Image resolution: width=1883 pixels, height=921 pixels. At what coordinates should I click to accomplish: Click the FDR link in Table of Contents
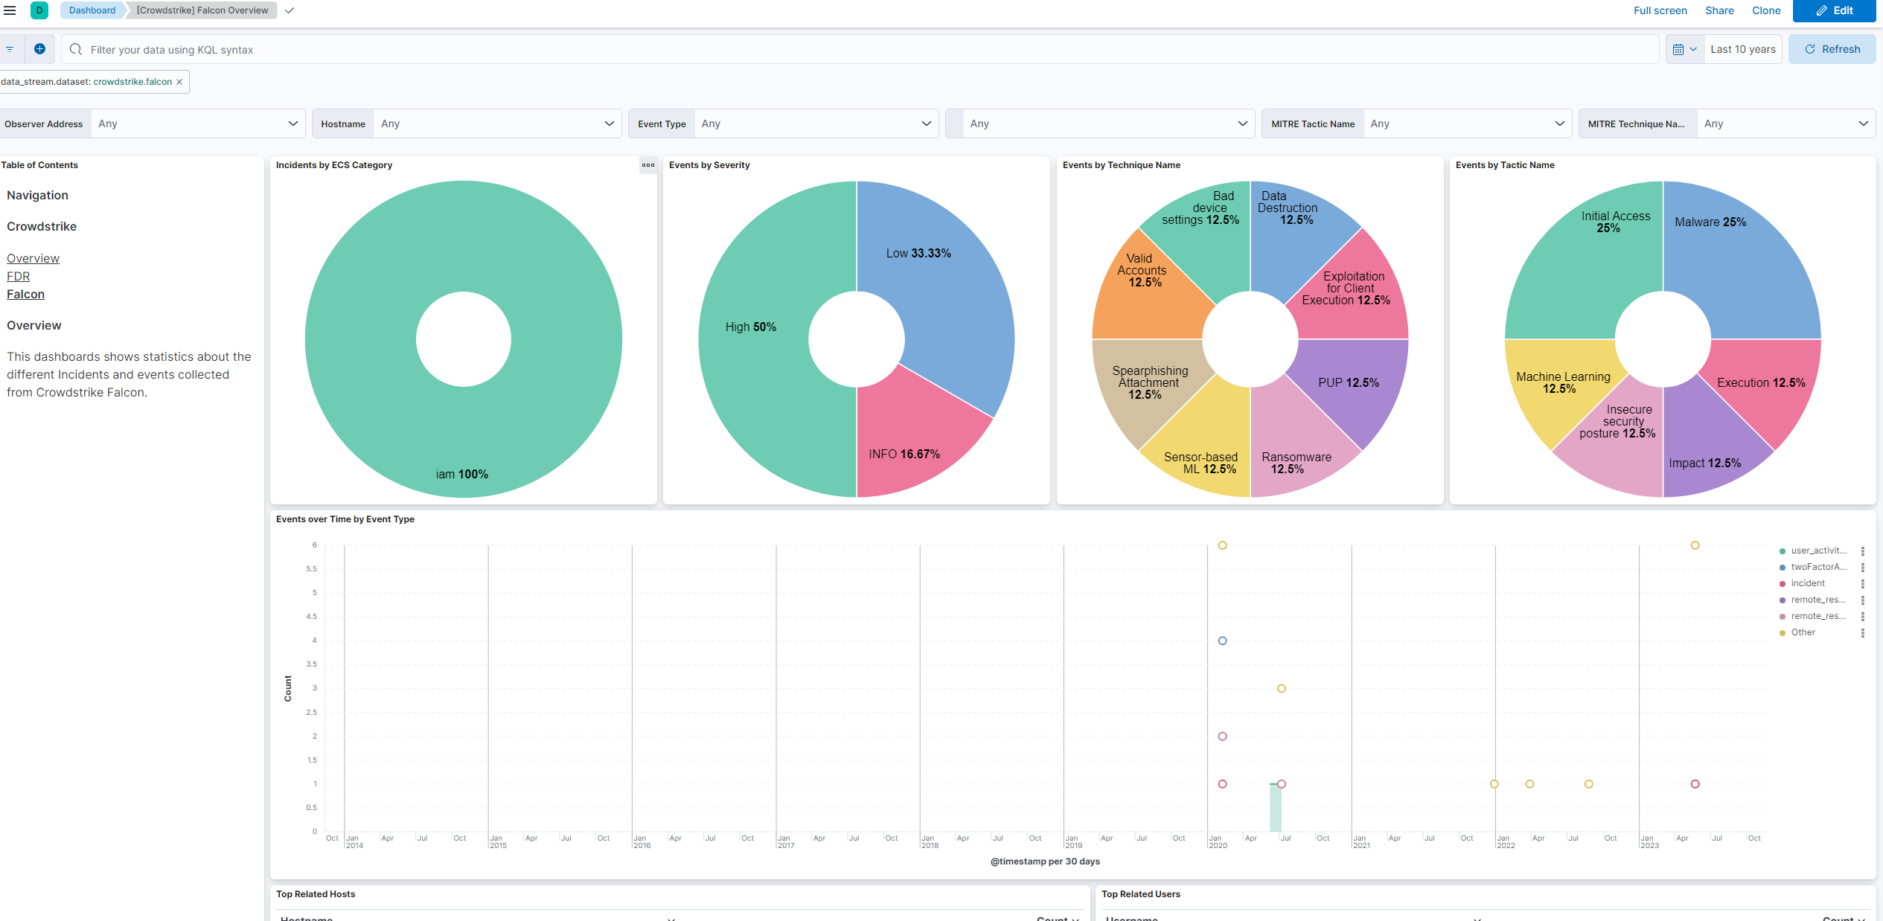click(x=18, y=276)
